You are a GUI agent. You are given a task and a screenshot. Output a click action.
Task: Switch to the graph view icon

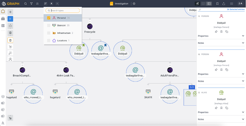tap(198, 4)
